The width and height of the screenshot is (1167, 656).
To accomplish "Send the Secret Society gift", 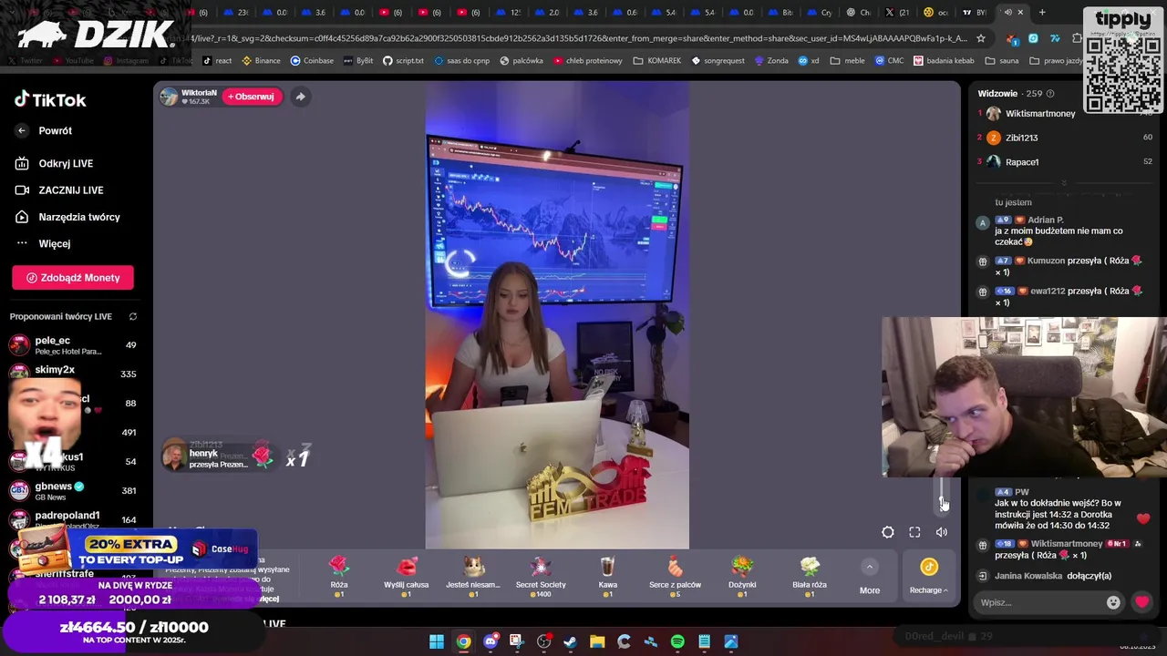I will click(x=541, y=577).
